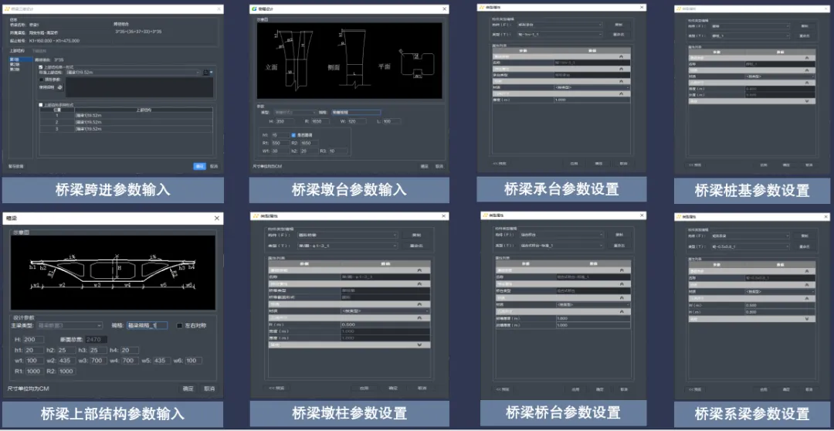Click R3 field showing 10 in pier dialog
Screen dimensions: 834x431
[x=338, y=151]
